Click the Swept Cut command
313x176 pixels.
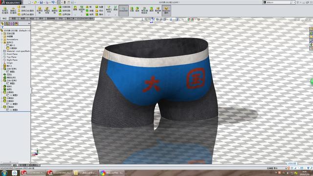pos(65,7)
